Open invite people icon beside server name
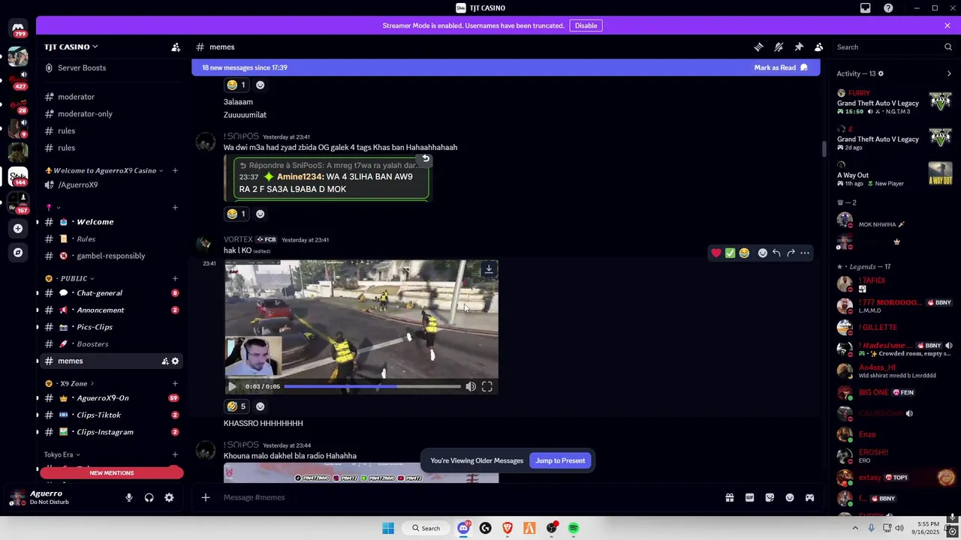The image size is (961, 540). [176, 46]
